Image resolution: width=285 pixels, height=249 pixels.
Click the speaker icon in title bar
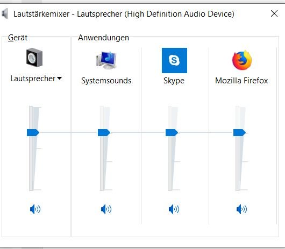[5, 13]
